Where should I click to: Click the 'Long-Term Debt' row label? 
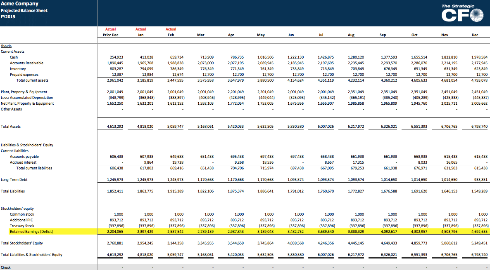pyautogui.click(x=14, y=180)
